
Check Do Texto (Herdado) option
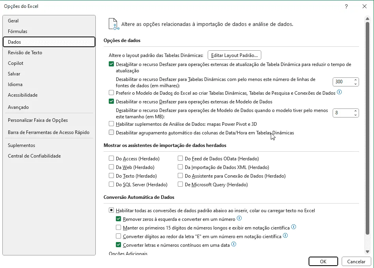[111, 176]
